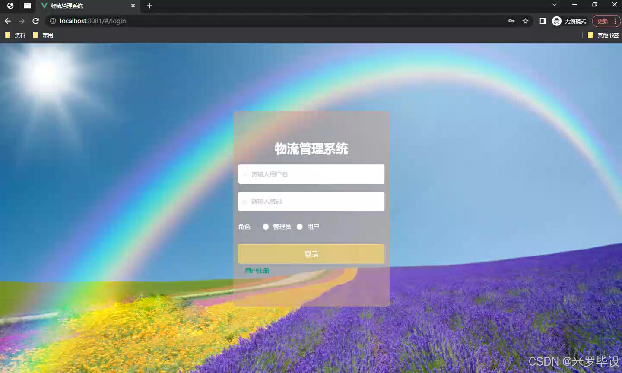Focus the 请输入密码 password field
The height and width of the screenshot is (373, 622).
(x=311, y=201)
